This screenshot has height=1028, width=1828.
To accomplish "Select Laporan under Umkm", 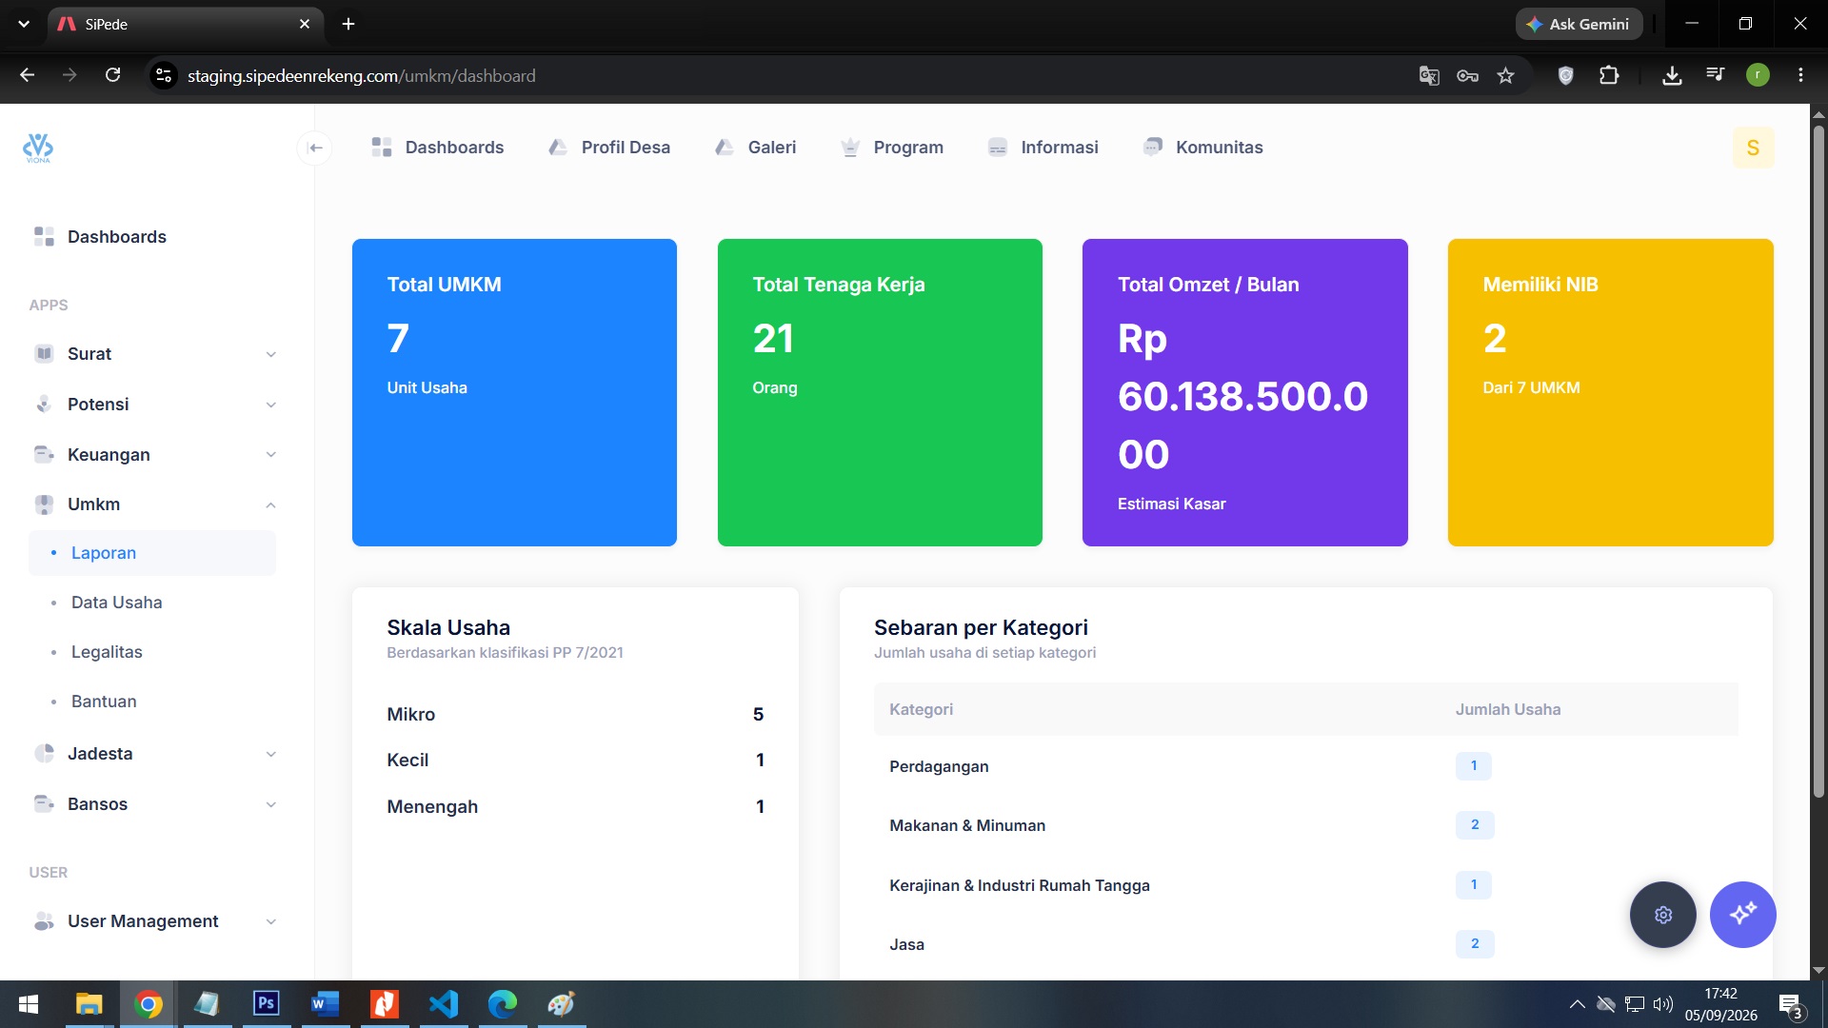I will coord(152,553).
